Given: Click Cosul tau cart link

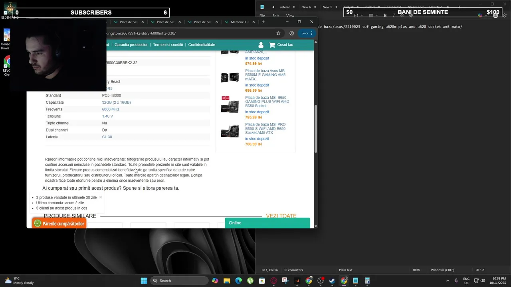Looking at the screenshot, I should [x=285, y=45].
